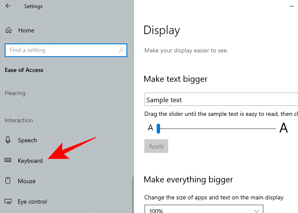
Task: Click the Sample text preview box
Action: click(x=221, y=100)
